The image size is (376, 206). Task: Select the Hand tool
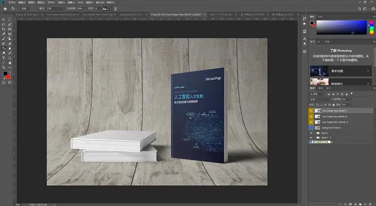click(10, 63)
